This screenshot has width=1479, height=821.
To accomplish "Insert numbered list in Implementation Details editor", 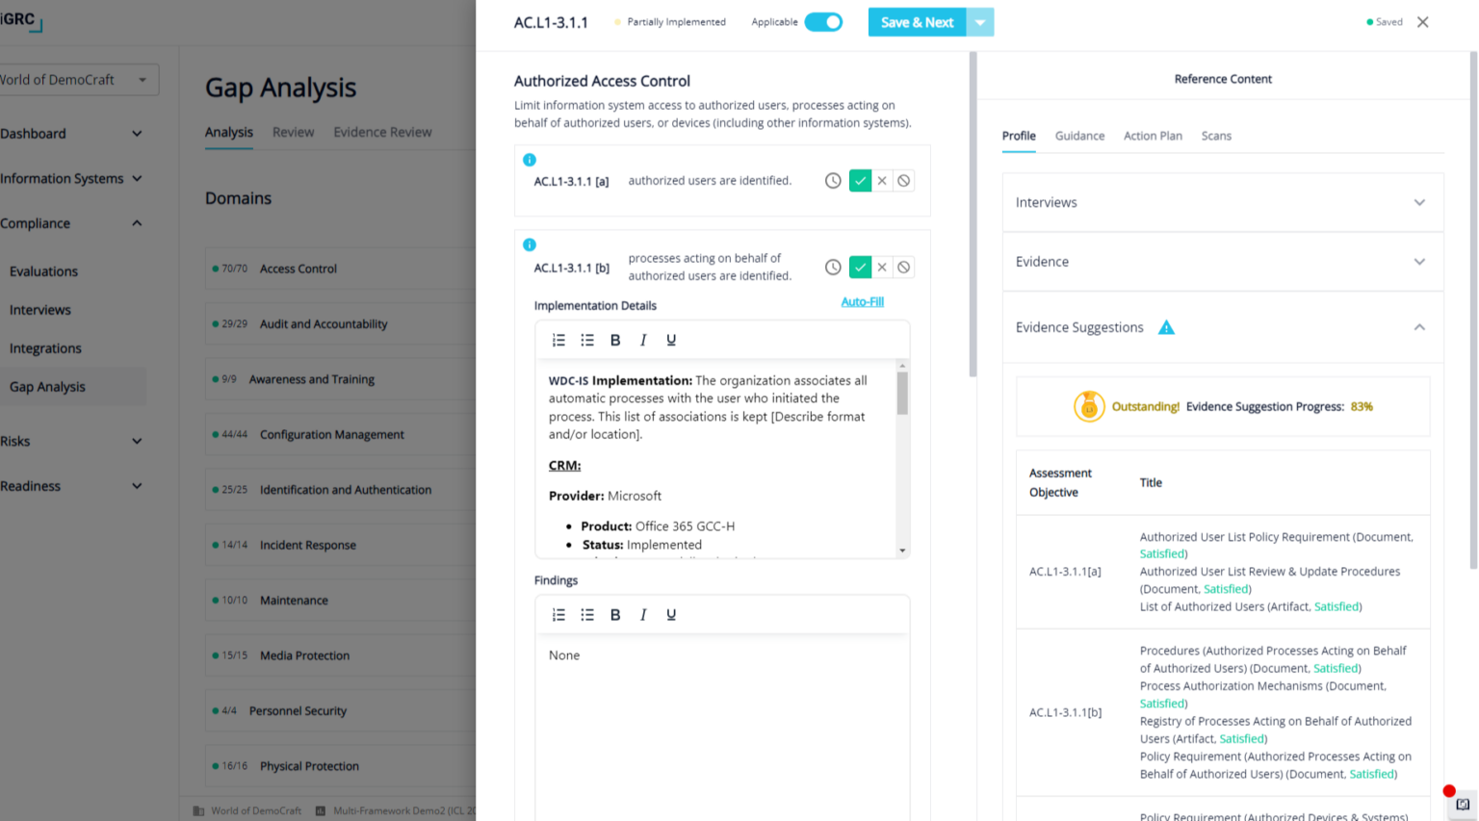I will click(558, 341).
